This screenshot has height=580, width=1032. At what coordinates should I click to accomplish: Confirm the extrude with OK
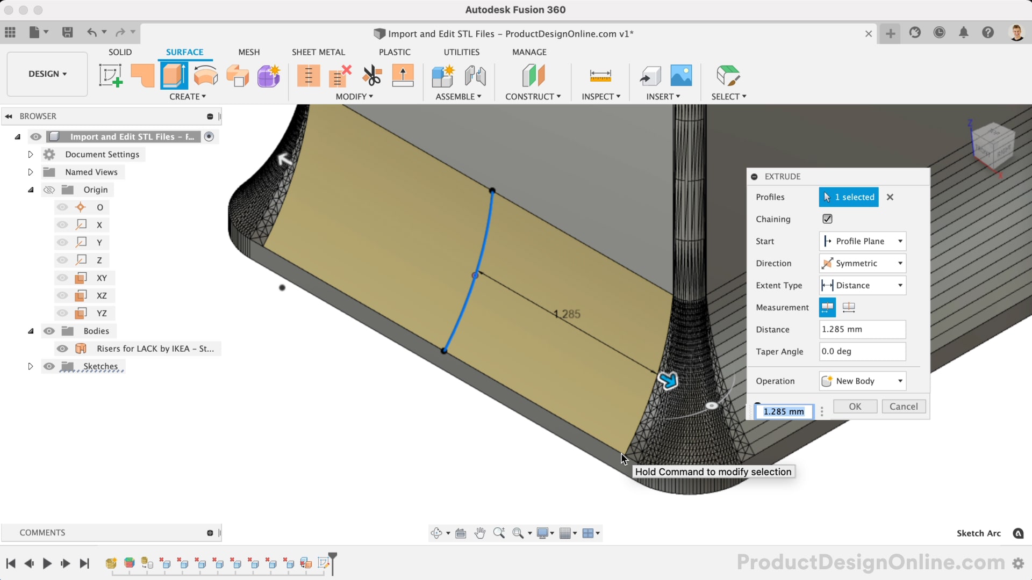[855, 407]
